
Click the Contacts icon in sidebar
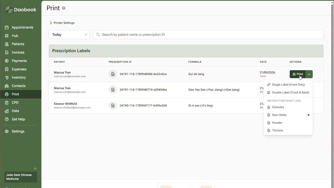coord(7,86)
